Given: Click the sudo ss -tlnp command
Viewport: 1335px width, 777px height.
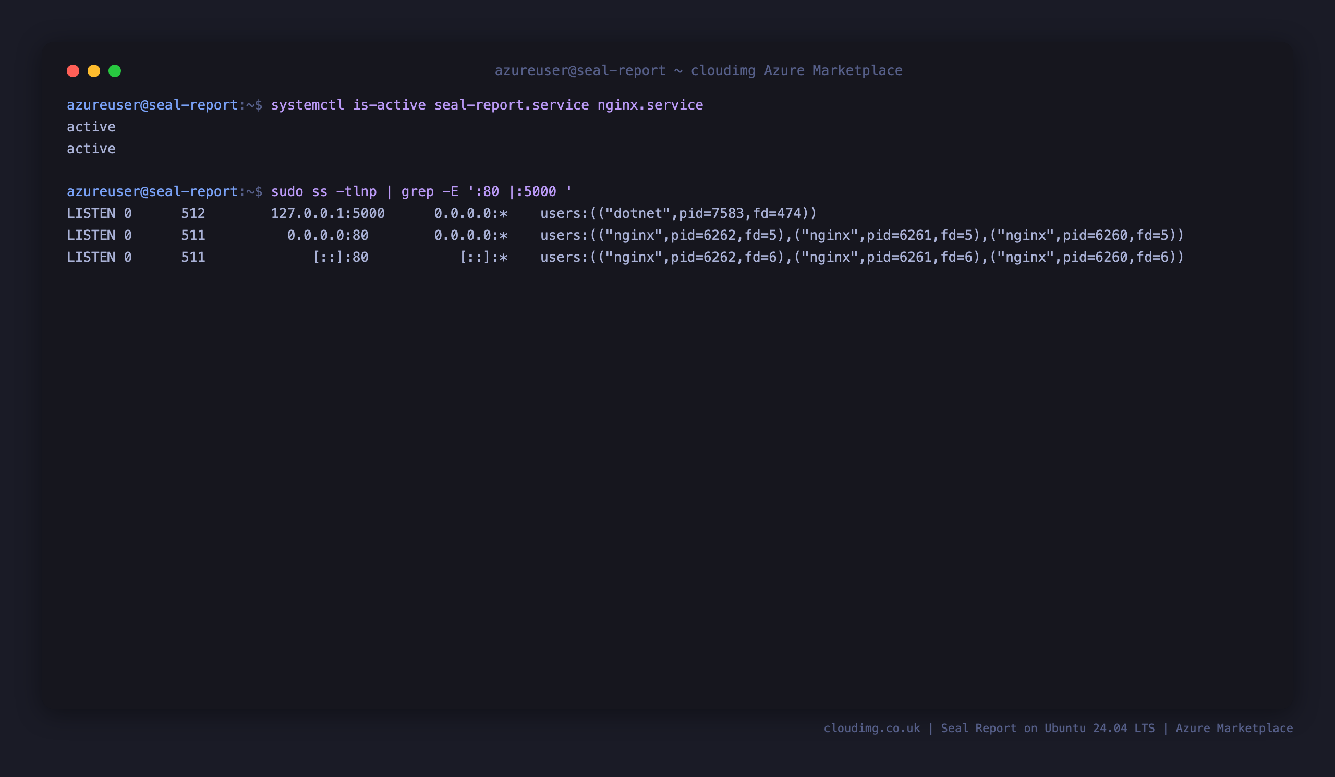Looking at the screenshot, I should pyautogui.click(x=422, y=191).
